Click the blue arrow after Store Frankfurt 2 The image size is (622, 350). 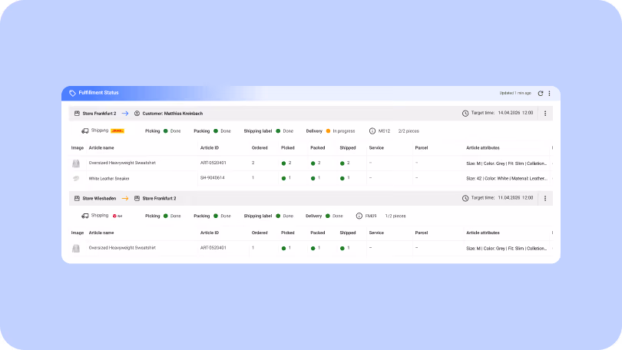click(125, 114)
